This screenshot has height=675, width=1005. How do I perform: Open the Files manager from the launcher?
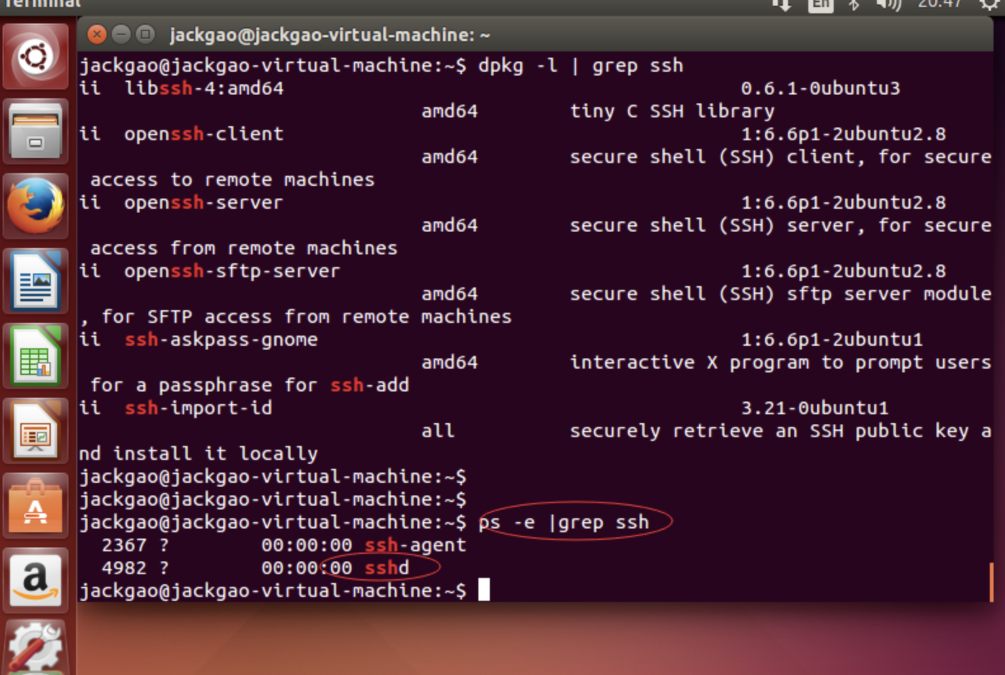tap(36, 131)
